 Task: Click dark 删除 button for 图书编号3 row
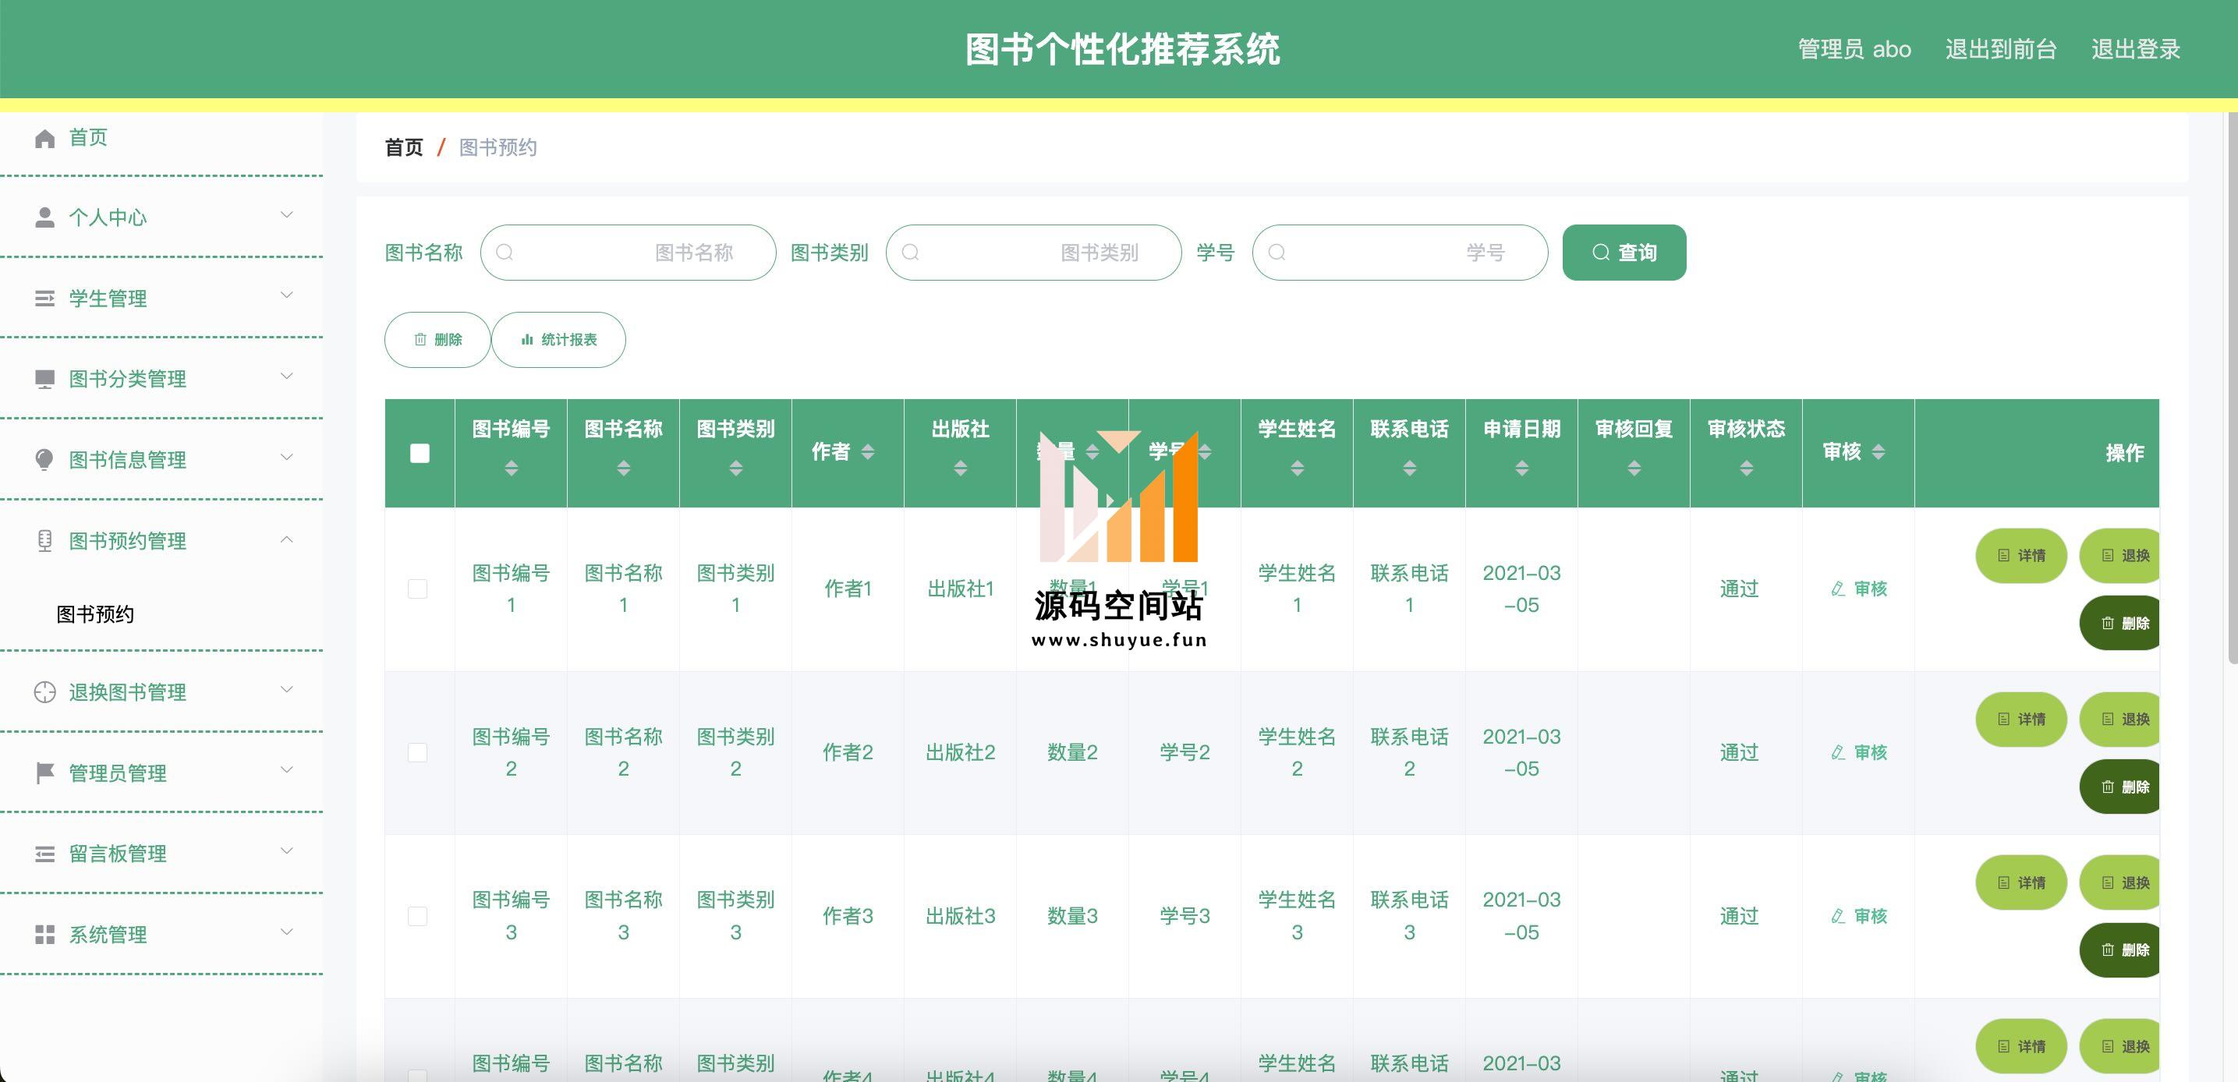click(2119, 950)
